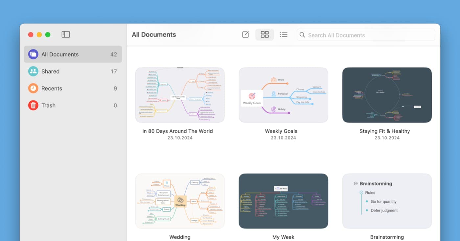The width and height of the screenshot is (460, 241).
Task: Click the Brainstorming document title
Action: (387, 237)
